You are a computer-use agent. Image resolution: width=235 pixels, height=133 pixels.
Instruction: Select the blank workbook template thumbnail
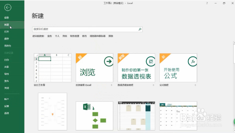(53, 68)
